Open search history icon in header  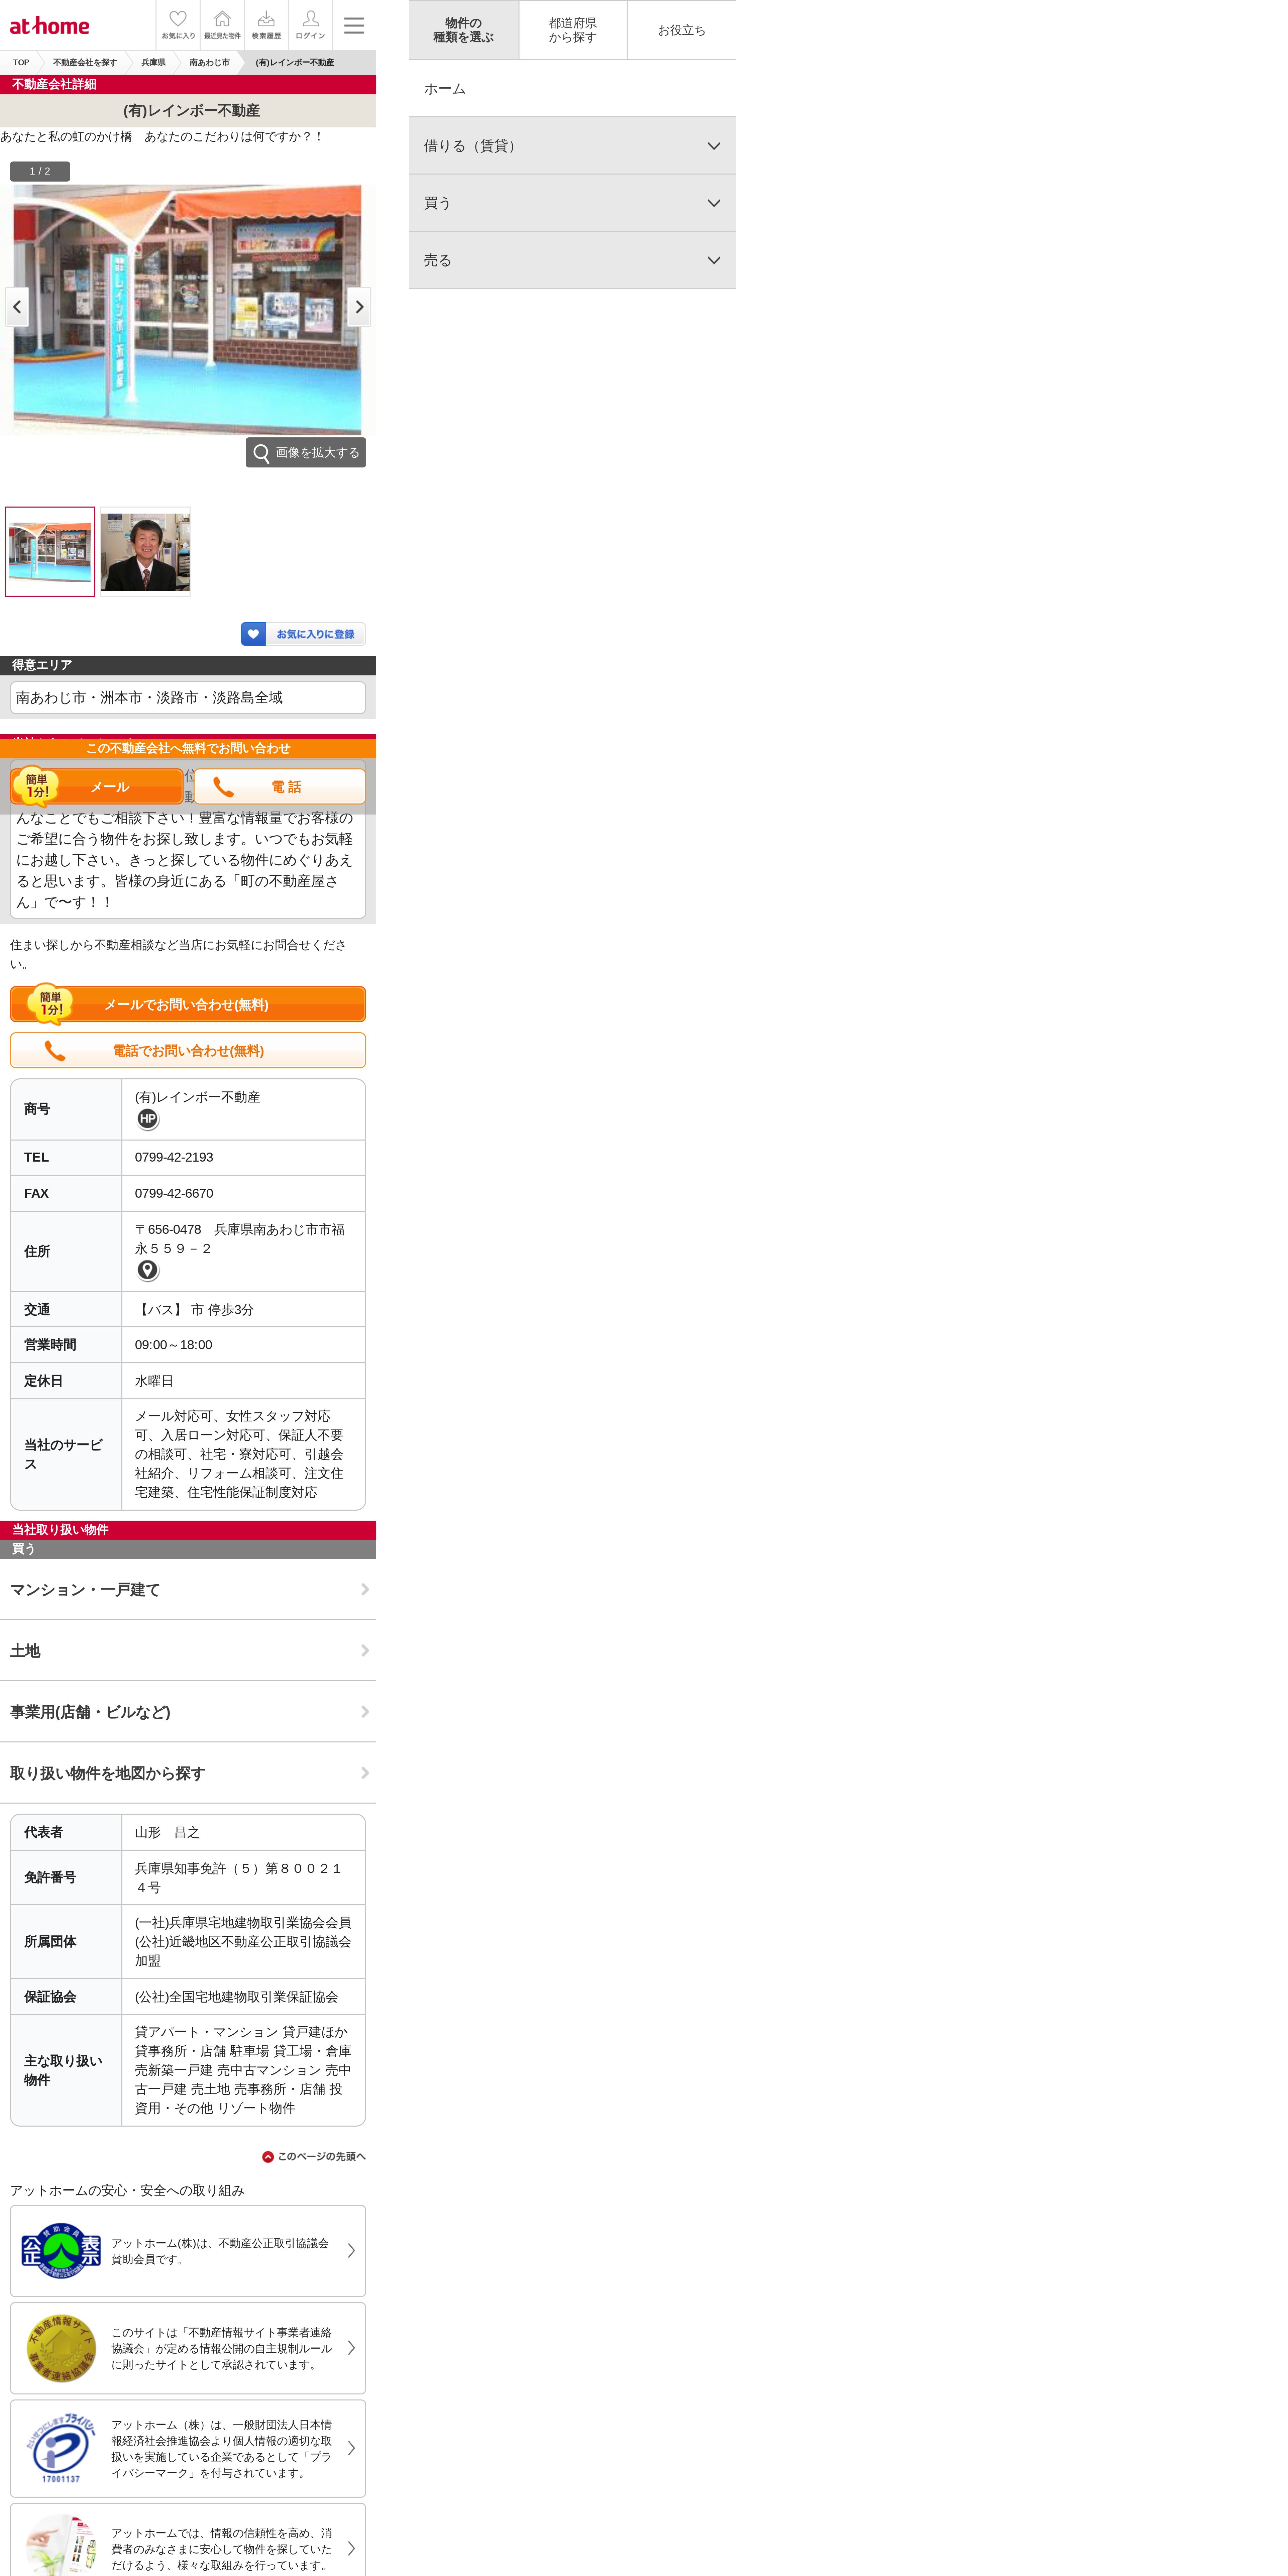(266, 25)
